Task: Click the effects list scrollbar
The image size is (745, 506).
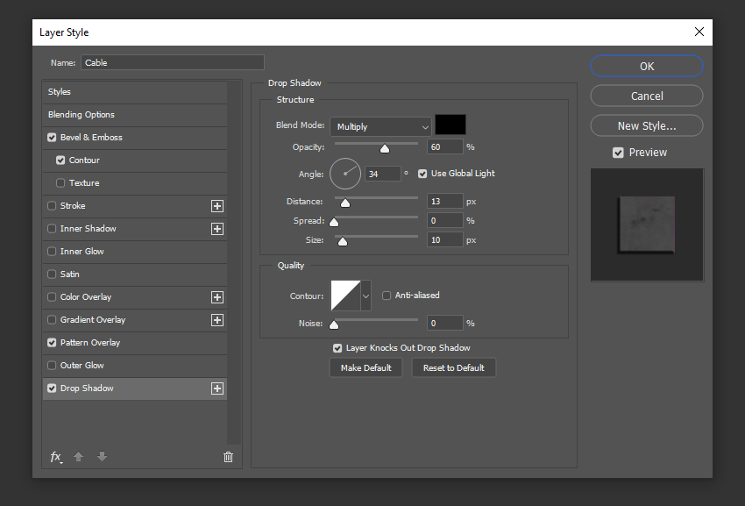Action: pyautogui.click(x=234, y=262)
